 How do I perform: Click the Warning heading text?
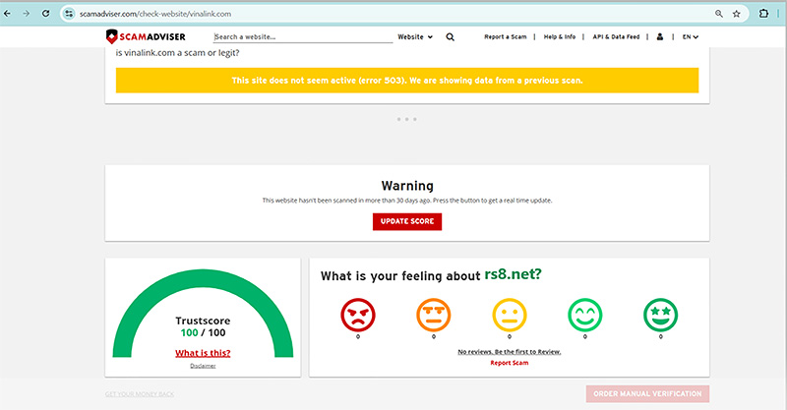407,186
